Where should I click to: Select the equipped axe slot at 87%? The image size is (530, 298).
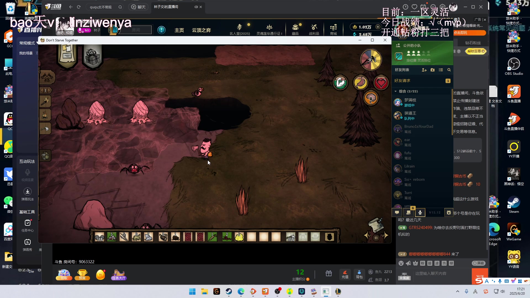click(291, 237)
